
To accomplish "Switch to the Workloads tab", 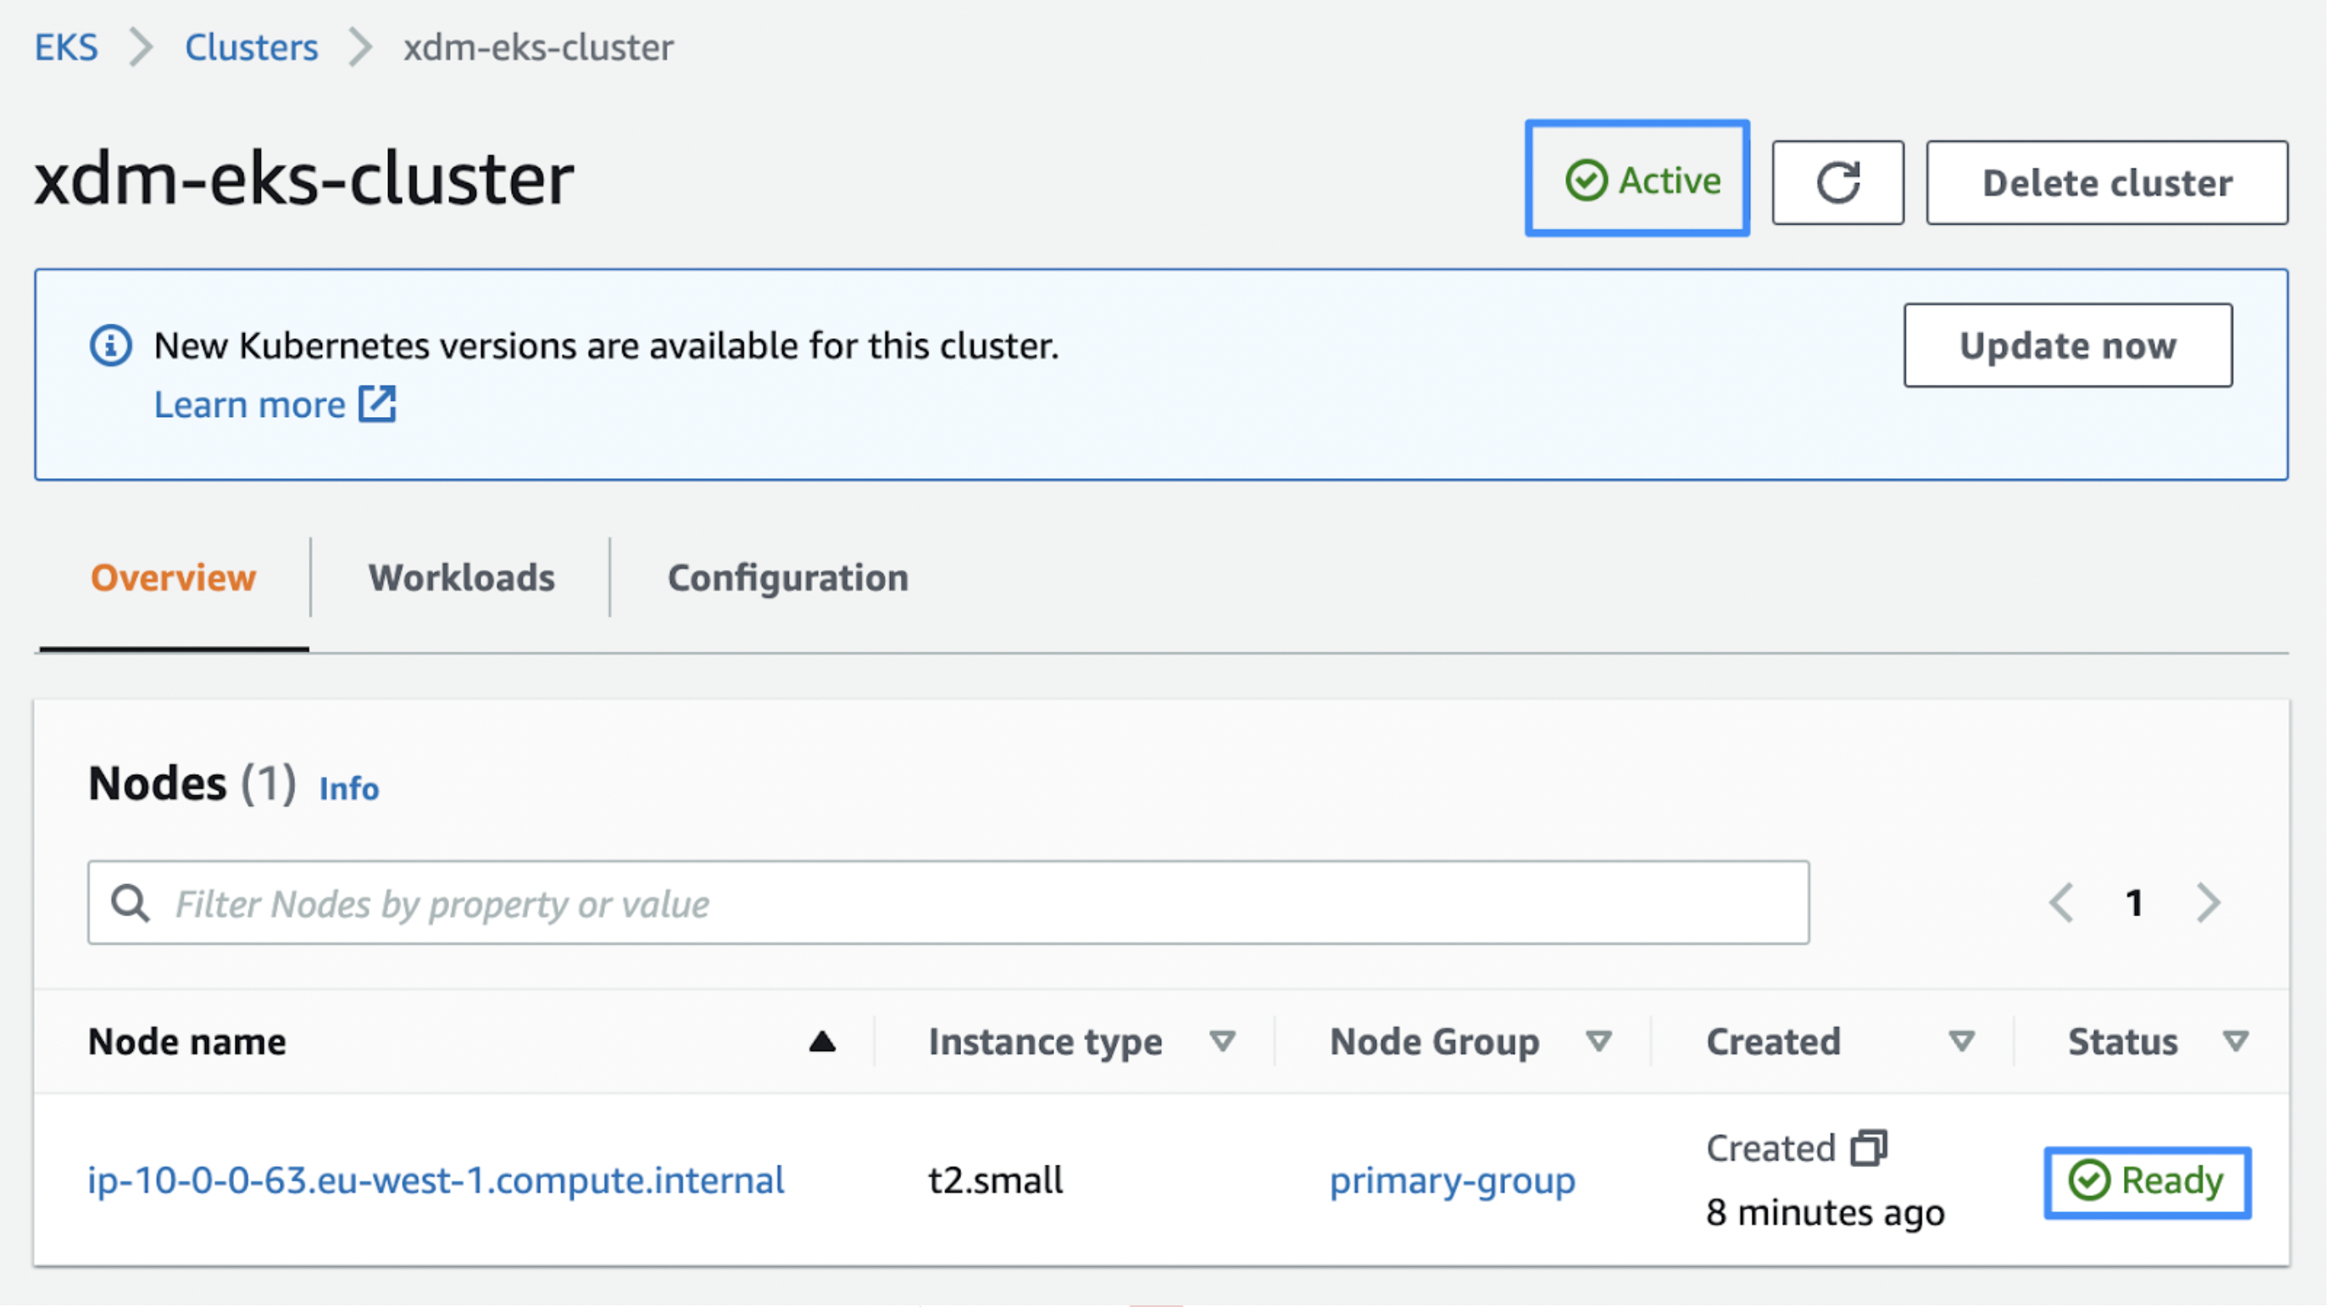I will tap(462, 577).
